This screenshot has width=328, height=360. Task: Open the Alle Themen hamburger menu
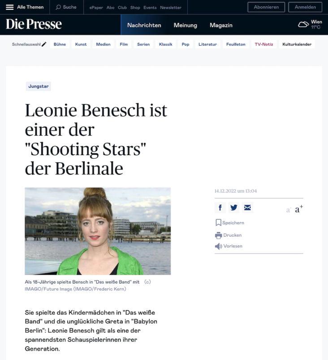(10, 7)
